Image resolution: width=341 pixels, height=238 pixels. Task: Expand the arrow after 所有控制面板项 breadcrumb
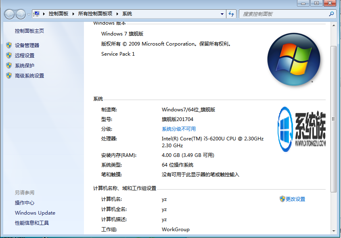tap(117, 14)
